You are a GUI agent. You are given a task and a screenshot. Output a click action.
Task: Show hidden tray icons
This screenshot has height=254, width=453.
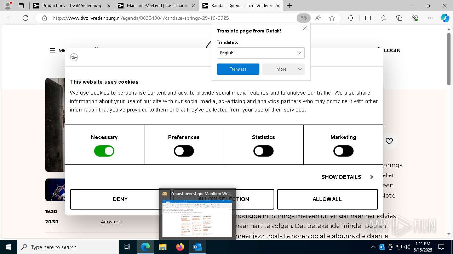(x=373, y=247)
